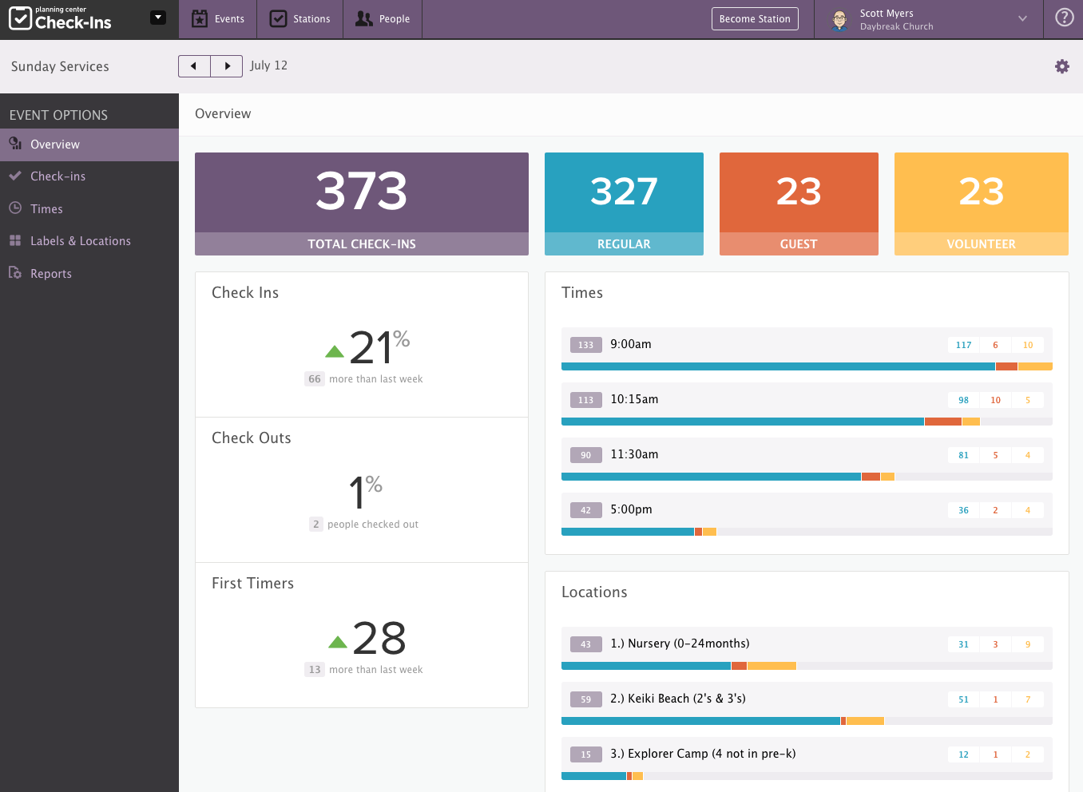Screen dimensions: 1083x792
Task: Click the People silhouettes icon
Action: (364, 18)
